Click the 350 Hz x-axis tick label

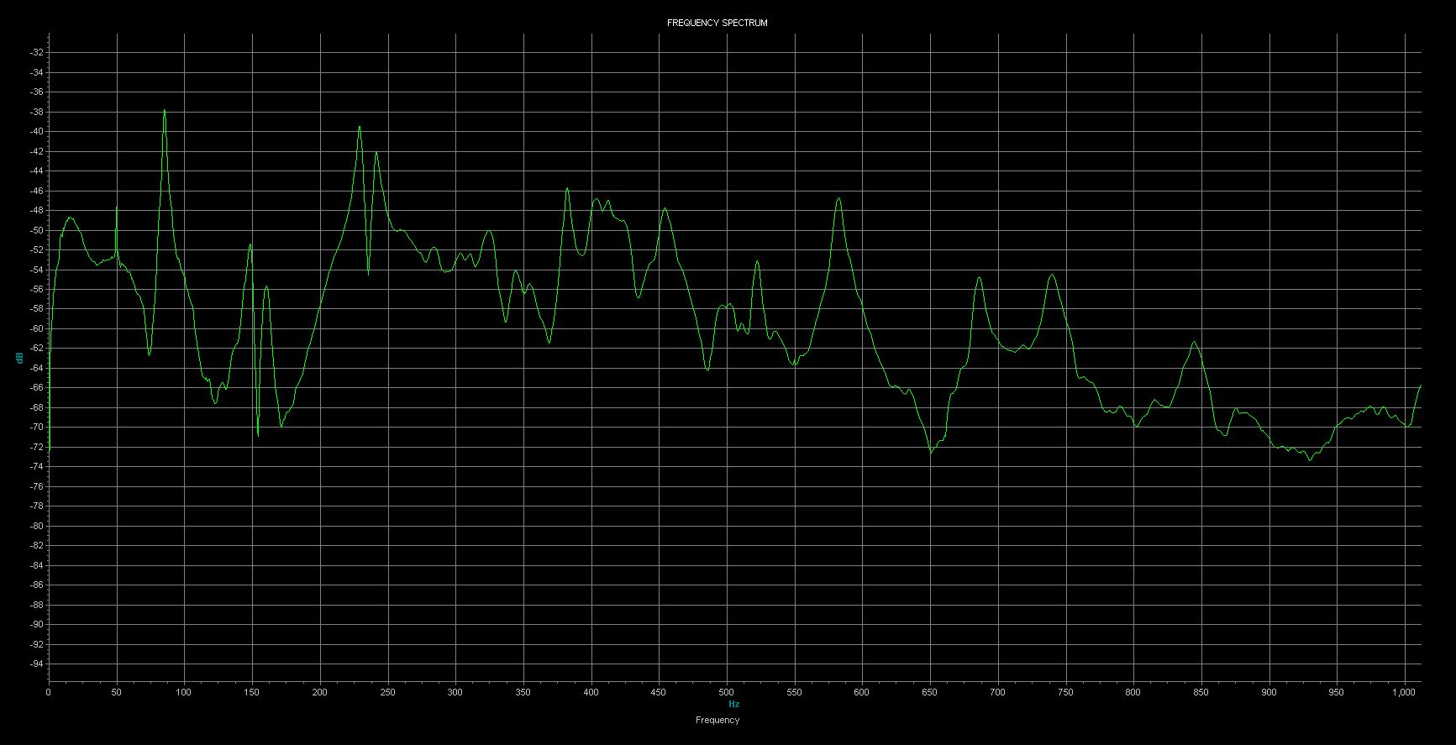click(523, 693)
